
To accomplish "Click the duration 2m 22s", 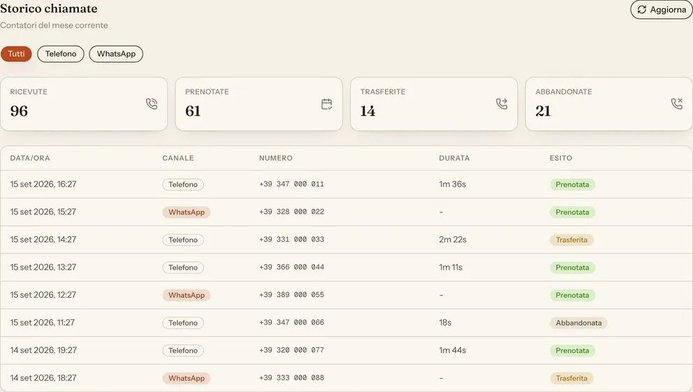I will (x=453, y=240).
